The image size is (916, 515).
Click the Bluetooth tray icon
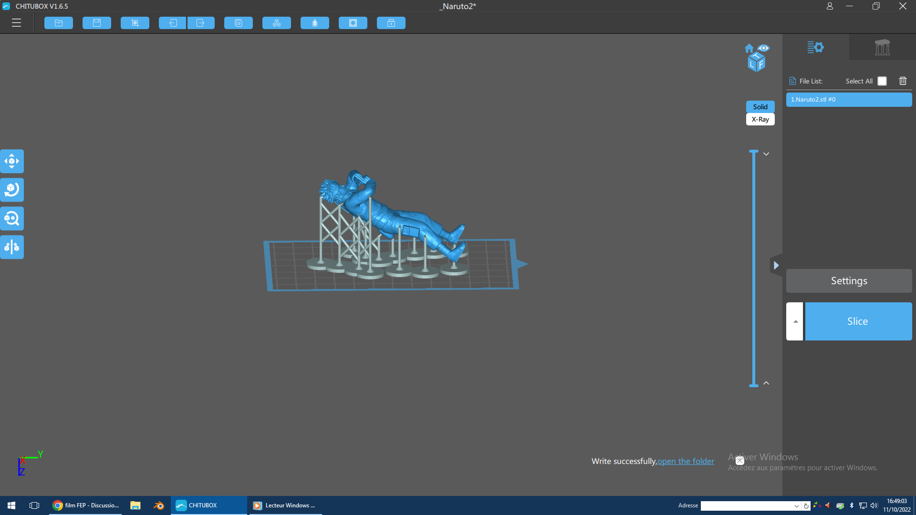(x=852, y=505)
